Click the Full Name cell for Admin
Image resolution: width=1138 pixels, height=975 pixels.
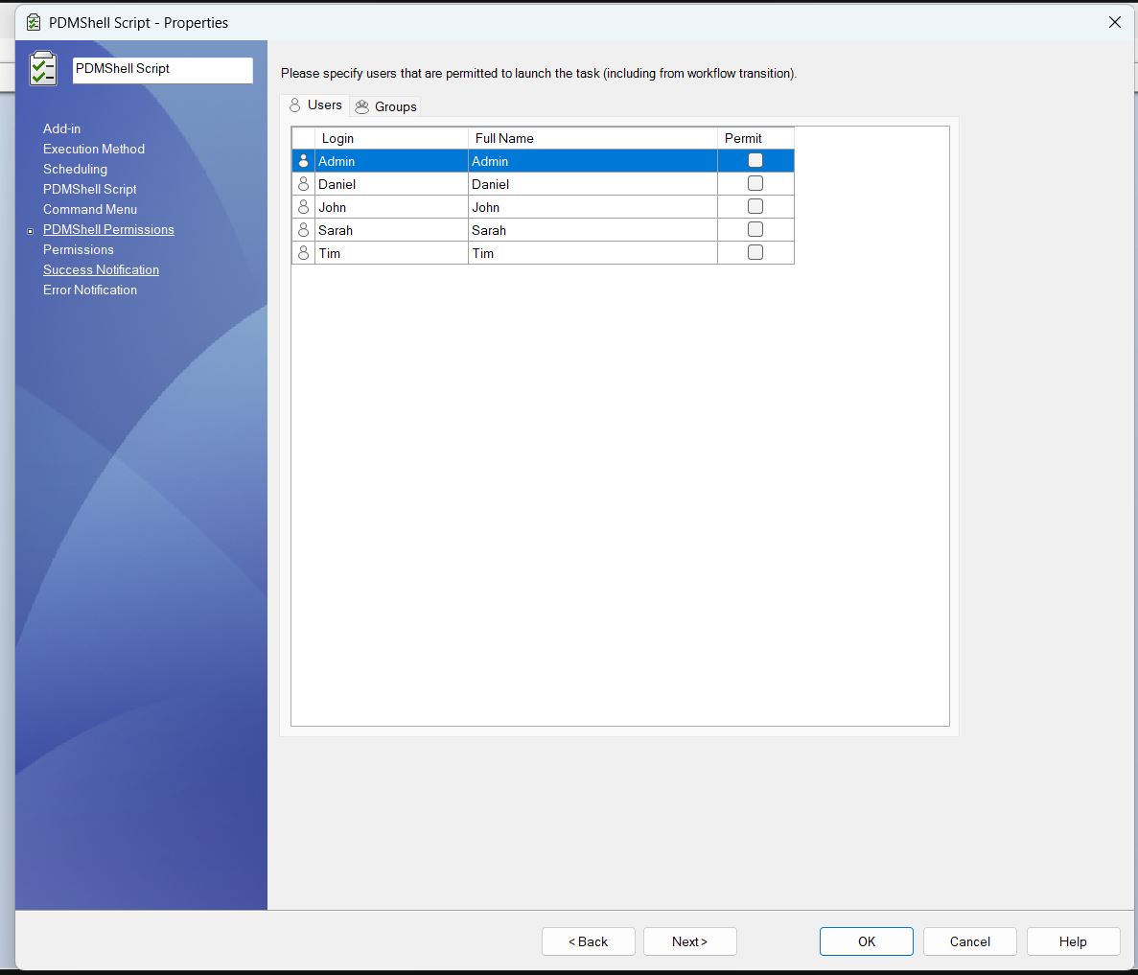[x=592, y=161]
